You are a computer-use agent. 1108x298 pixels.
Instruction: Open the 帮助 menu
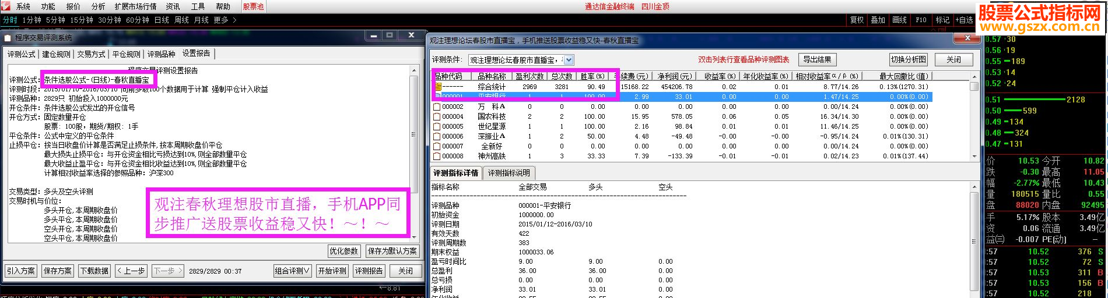point(223,6)
